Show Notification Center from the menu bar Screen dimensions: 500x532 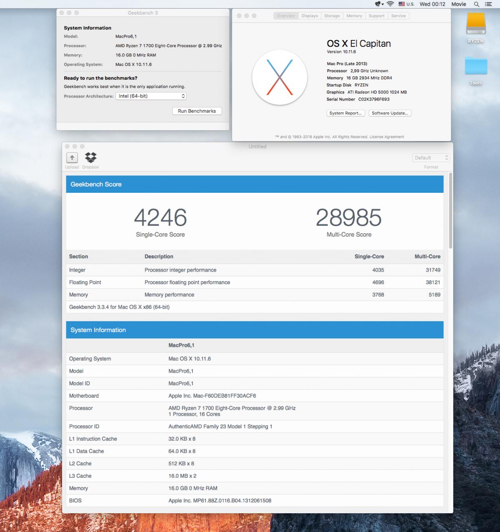pos(488,4)
